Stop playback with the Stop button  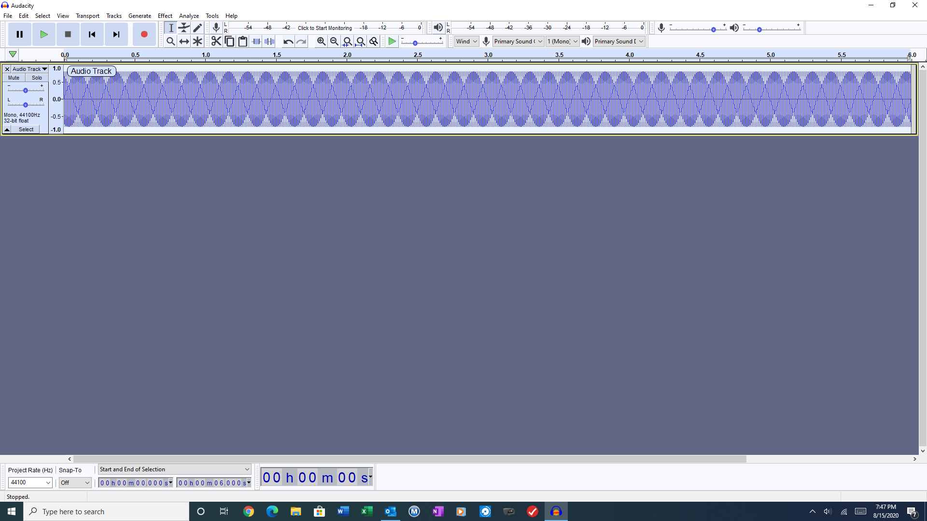pos(68,34)
